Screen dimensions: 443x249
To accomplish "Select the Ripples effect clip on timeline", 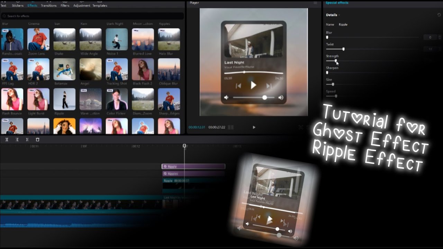I will 193,174.
